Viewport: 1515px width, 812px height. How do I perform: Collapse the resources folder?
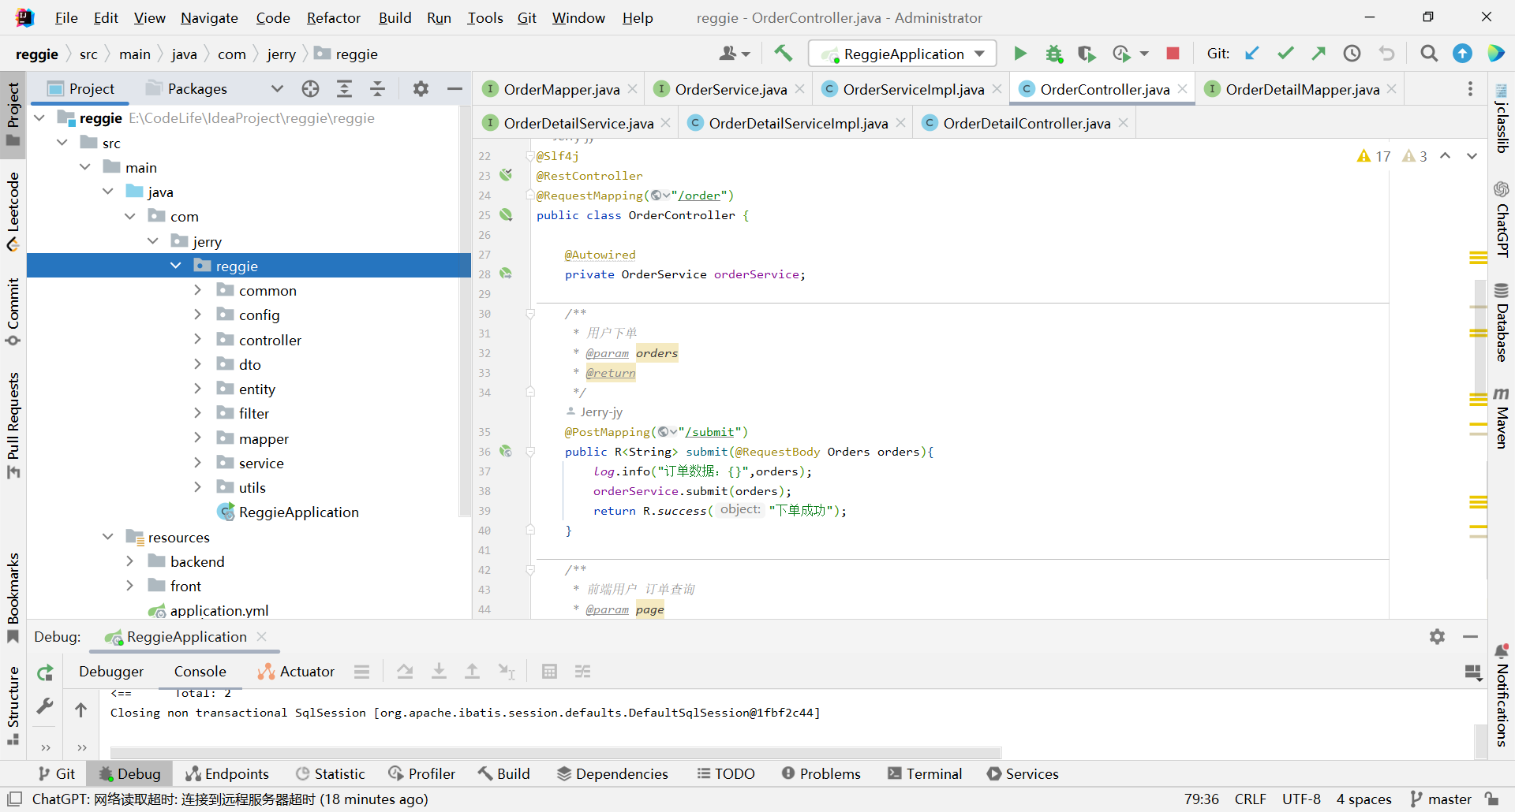pos(107,537)
